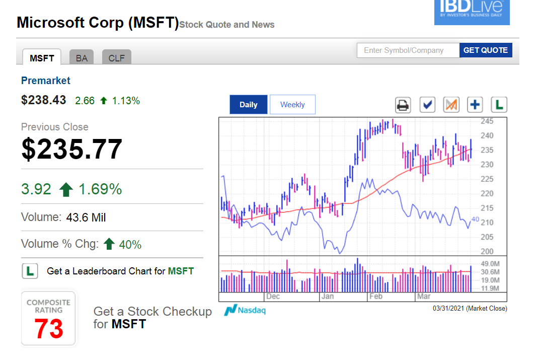
Task: Select the MSFT tab
Action: pos(42,58)
